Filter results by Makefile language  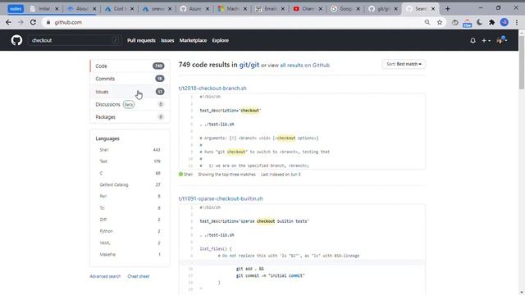[130, 255]
